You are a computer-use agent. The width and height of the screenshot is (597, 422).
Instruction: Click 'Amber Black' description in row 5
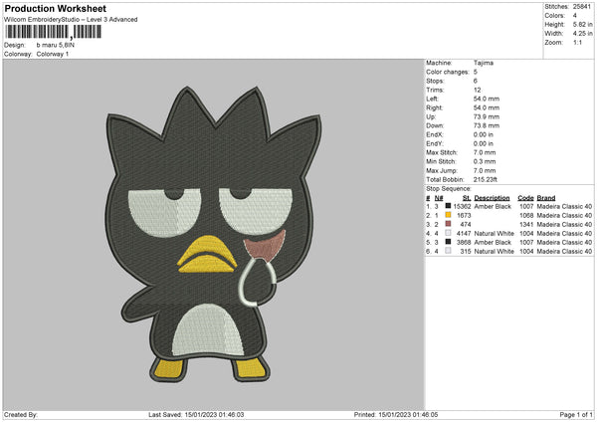(493, 242)
